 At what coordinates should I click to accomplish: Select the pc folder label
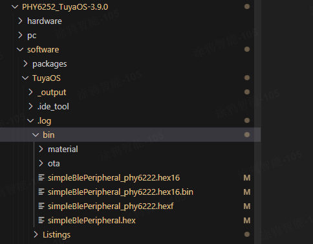pos(32,36)
